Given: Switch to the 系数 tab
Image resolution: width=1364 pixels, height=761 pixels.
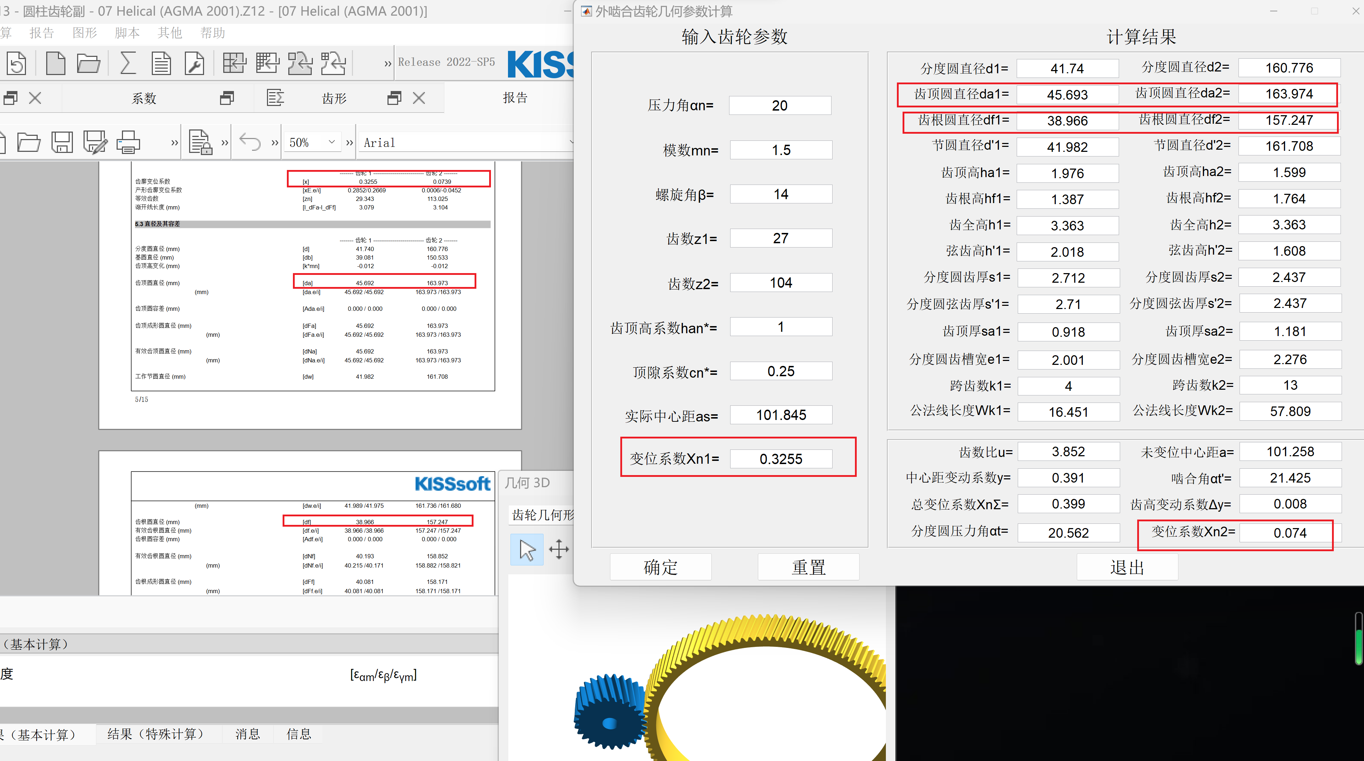Looking at the screenshot, I should click(144, 98).
